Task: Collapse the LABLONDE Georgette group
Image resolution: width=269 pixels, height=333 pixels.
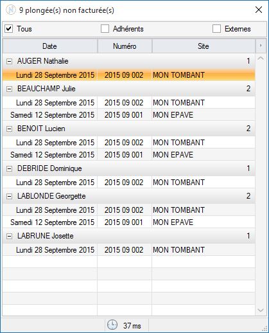Action: [x=9, y=196]
